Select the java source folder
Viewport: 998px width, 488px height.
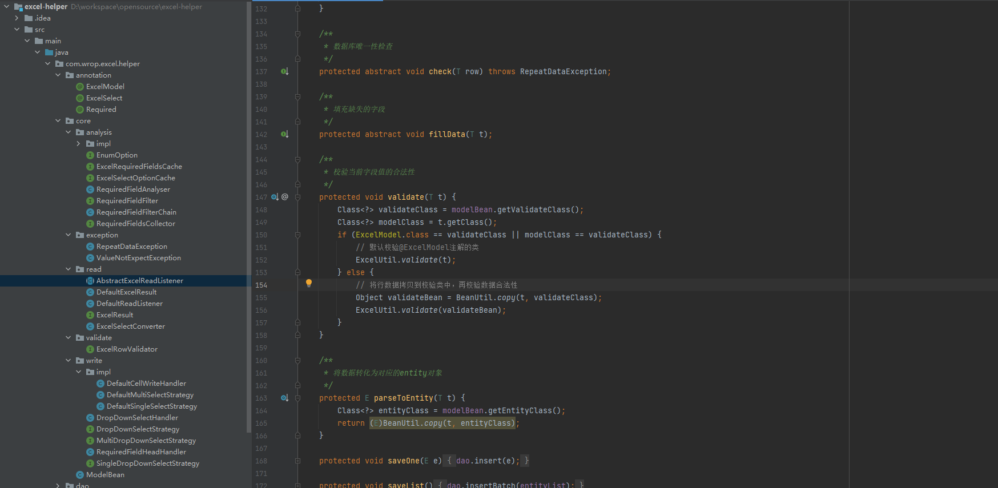point(62,53)
